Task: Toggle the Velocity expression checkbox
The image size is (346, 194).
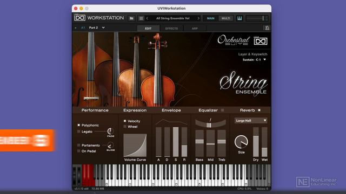Action: [125, 121]
